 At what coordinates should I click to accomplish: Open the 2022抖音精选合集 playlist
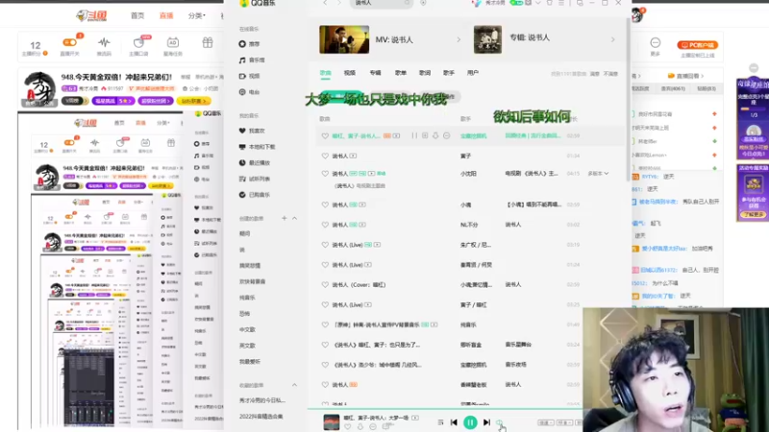tap(260, 417)
